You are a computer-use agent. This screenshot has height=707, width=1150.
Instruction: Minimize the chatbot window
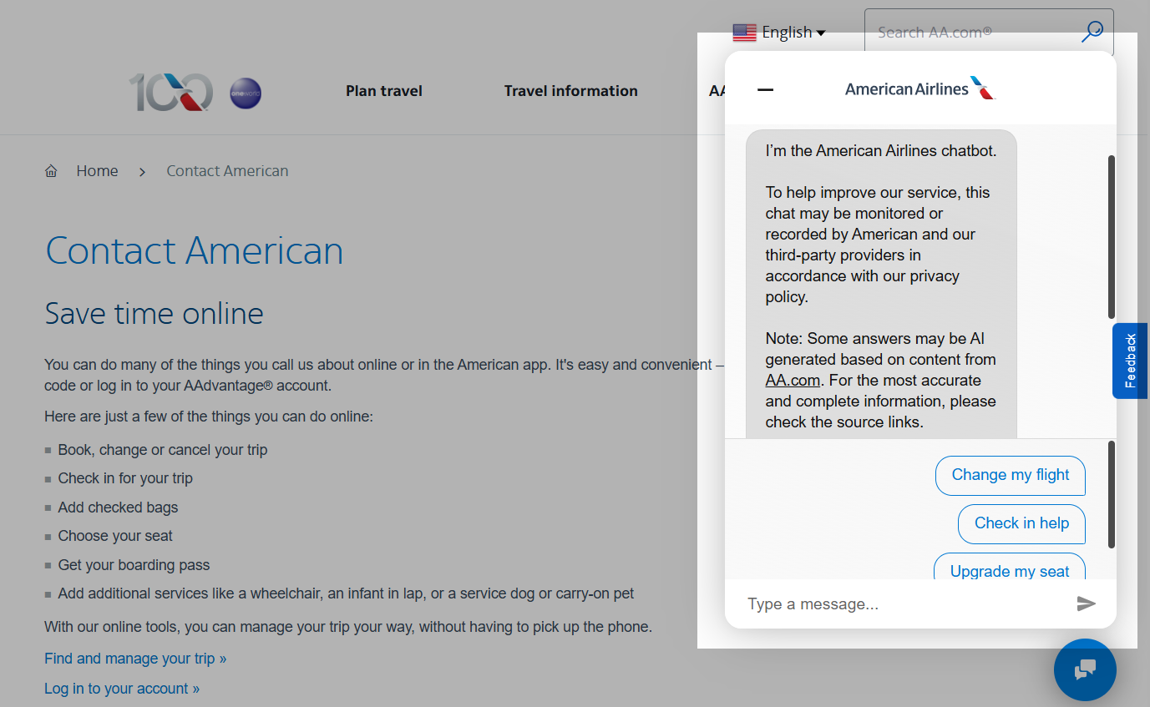[765, 89]
